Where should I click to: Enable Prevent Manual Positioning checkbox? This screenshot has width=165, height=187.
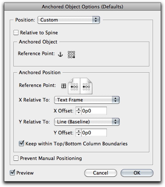tap(16, 158)
